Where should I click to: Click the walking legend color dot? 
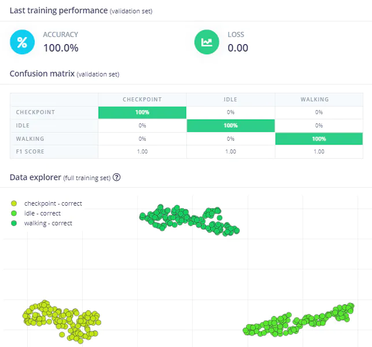pos(14,223)
